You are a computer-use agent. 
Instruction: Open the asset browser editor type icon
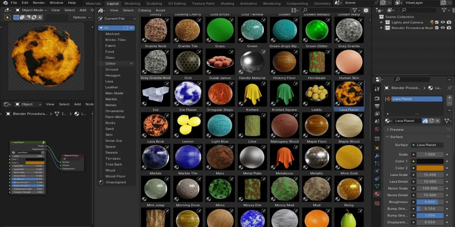[x=101, y=10]
